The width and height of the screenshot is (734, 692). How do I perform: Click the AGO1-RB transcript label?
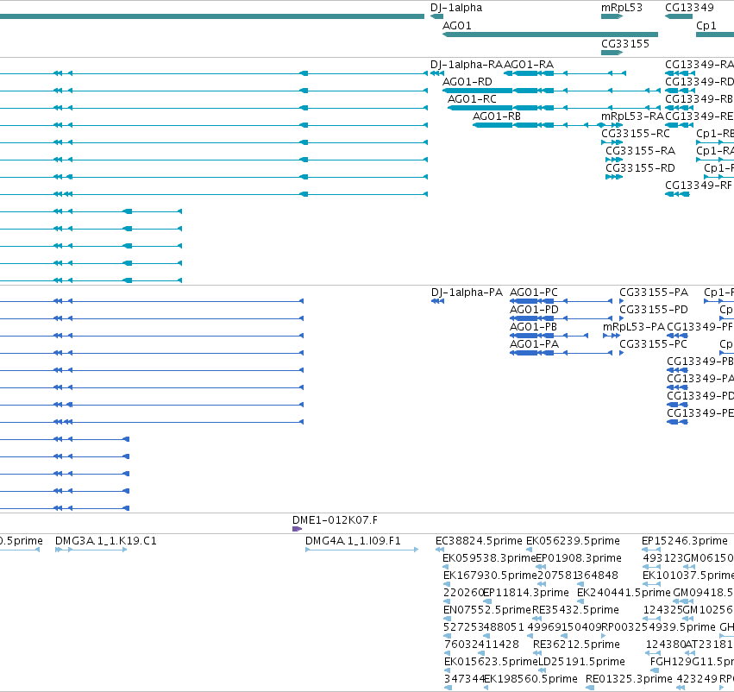pyautogui.click(x=497, y=116)
